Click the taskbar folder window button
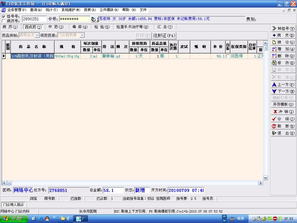The width and height of the screenshot is (297, 223). (65, 219)
